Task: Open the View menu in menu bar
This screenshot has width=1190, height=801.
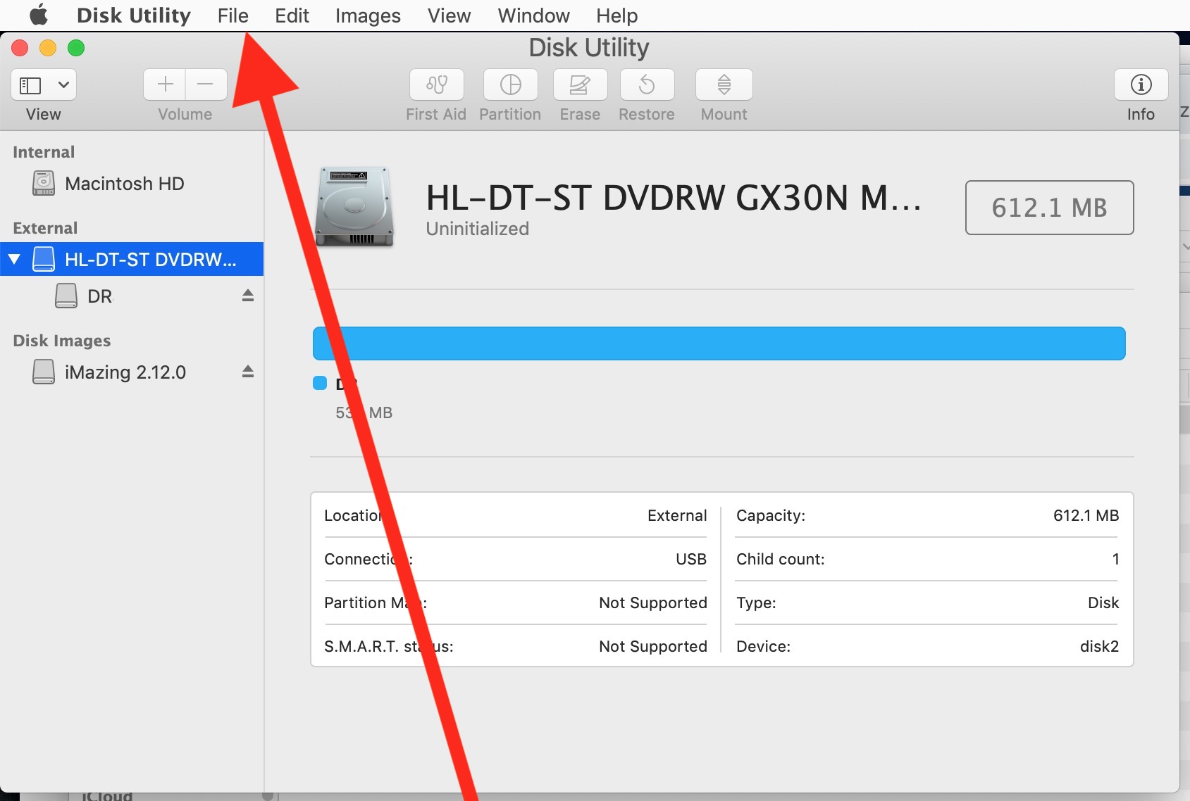Action: coord(449,15)
